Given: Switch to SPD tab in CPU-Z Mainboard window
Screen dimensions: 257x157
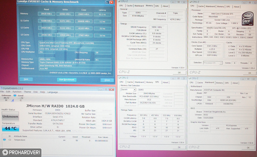Looking at the screenshot, I should [x=227, y=83].
